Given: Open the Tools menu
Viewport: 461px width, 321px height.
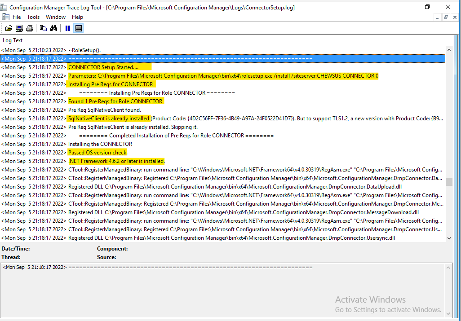Looking at the screenshot, I should point(33,17).
